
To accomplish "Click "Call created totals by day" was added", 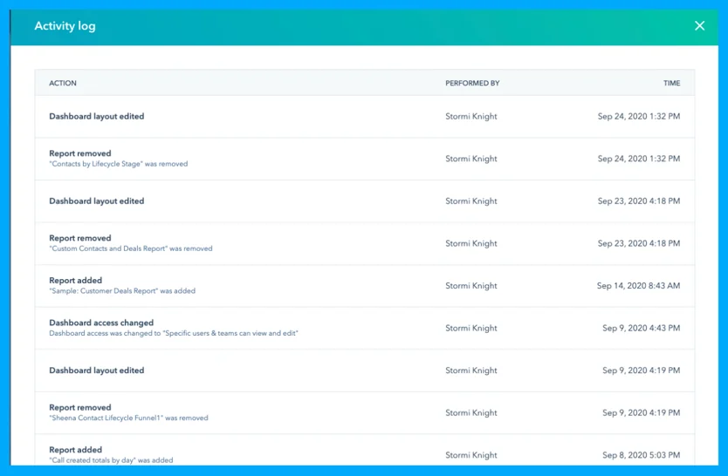I will pyautogui.click(x=111, y=460).
